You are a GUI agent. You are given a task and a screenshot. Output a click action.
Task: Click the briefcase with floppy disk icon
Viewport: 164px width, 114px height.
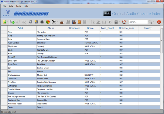[x=74, y=22]
